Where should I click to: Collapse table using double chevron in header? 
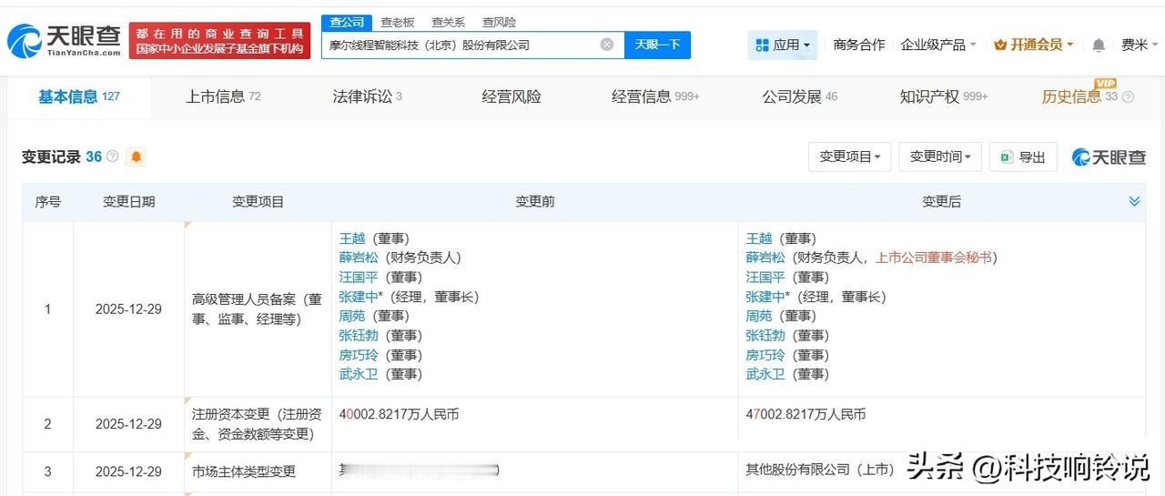(x=1134, y=201)
